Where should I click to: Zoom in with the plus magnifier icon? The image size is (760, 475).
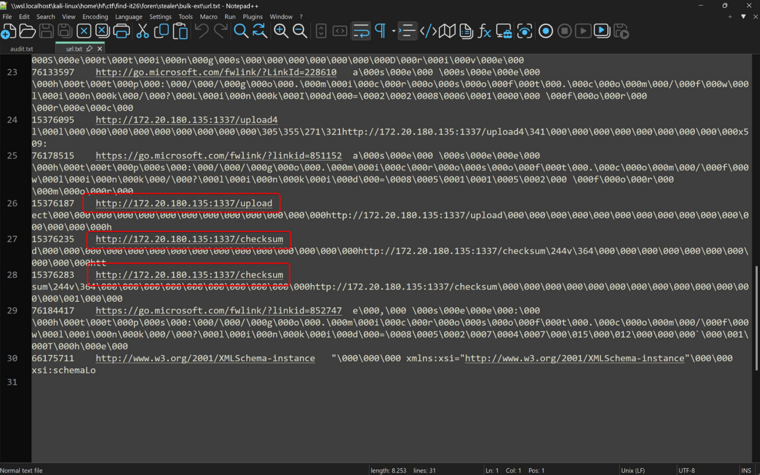point(281,31)
